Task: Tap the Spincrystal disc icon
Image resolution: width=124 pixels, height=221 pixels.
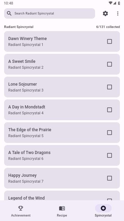Action: coord(103,208)
